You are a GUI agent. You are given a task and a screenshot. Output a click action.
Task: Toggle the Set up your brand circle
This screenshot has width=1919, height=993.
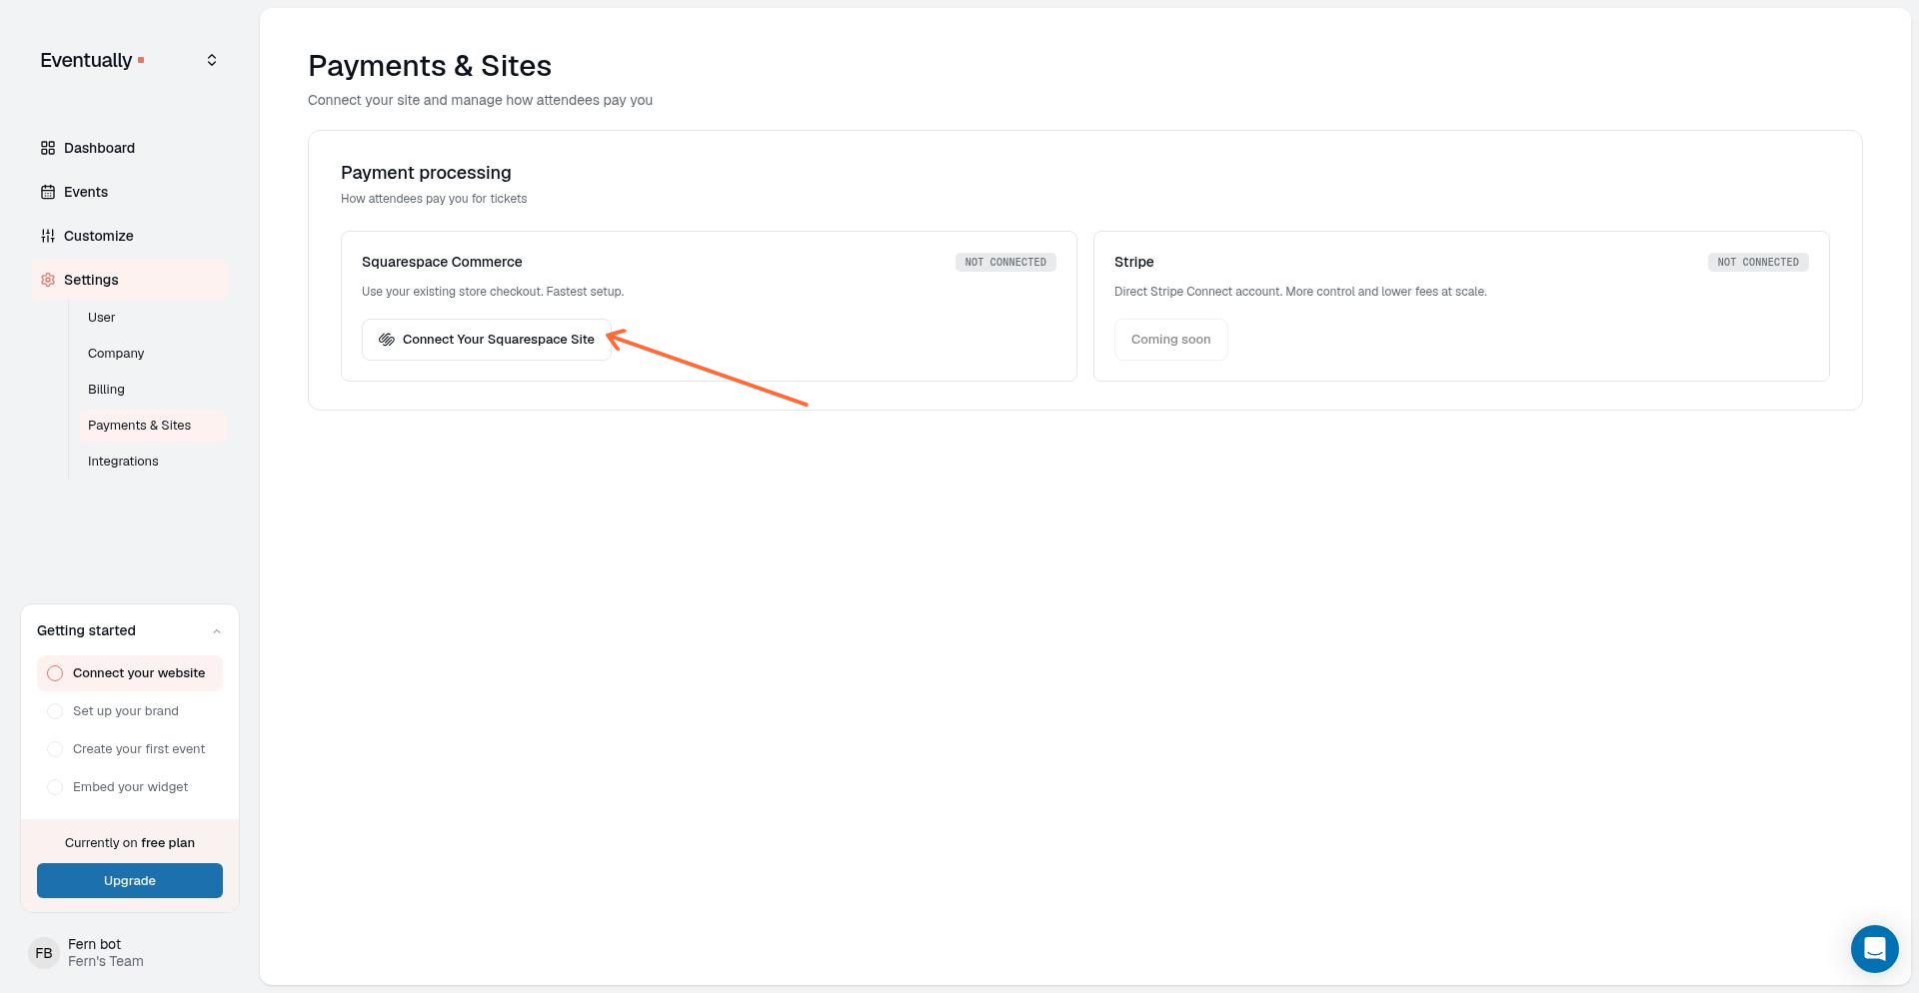pos(55,711)
